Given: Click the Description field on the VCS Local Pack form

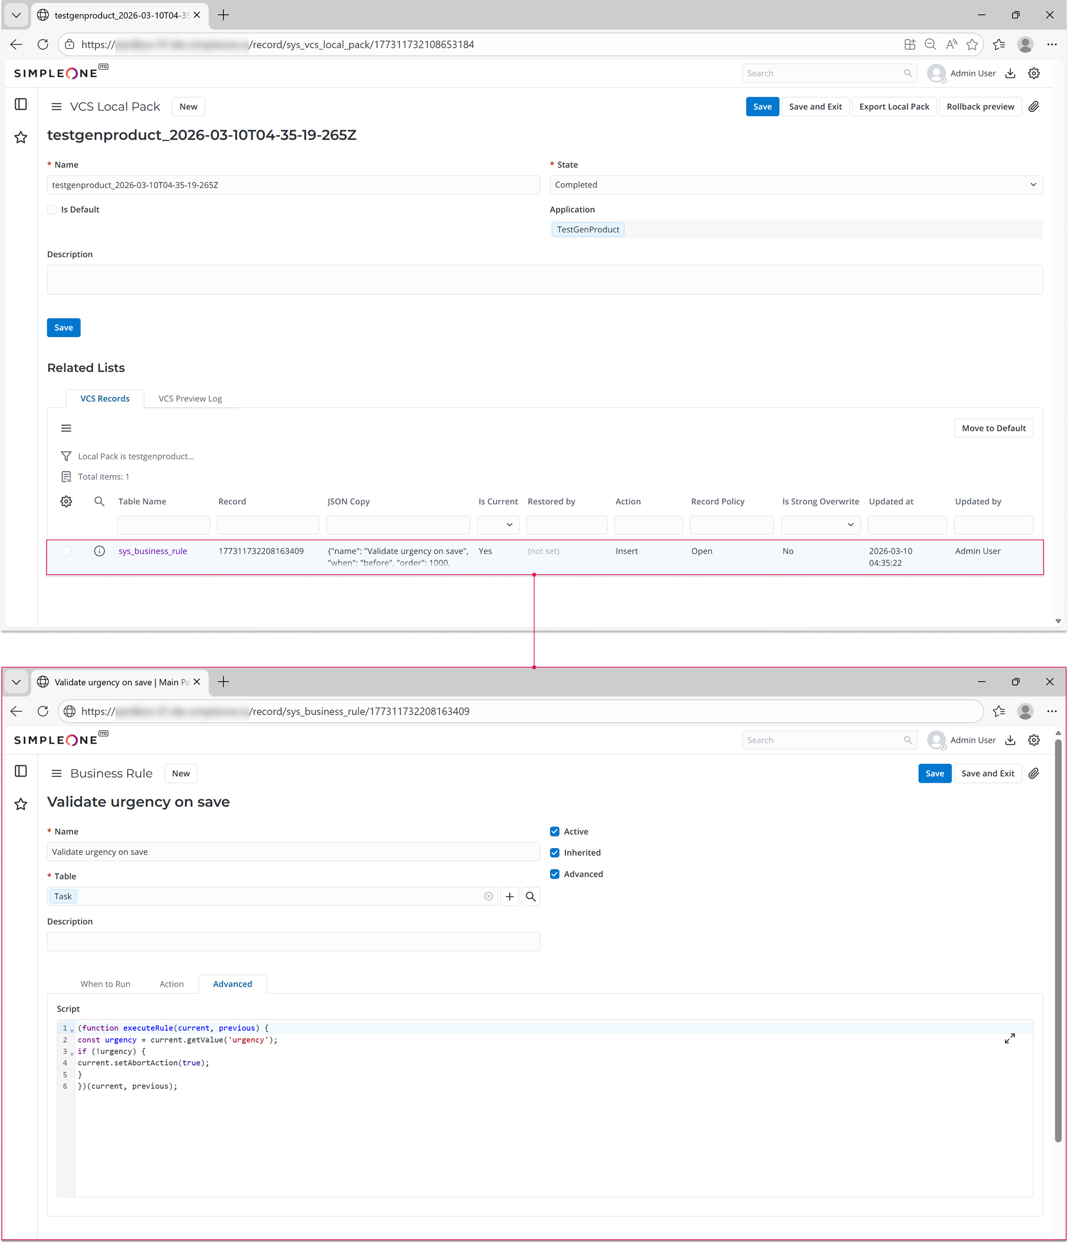Looking at the screenshot, I should (x=545, y=279).
